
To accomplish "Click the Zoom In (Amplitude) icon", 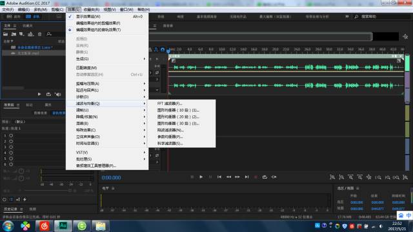I will pyautogui.click(x=332, y=177).
